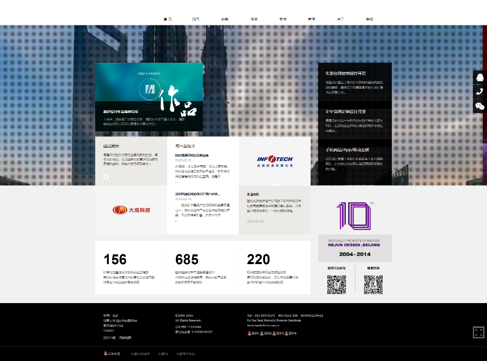Click the 友链申请 penguin icon in footer
Viewport: 487px width, 361px height.
coord(106,353)
